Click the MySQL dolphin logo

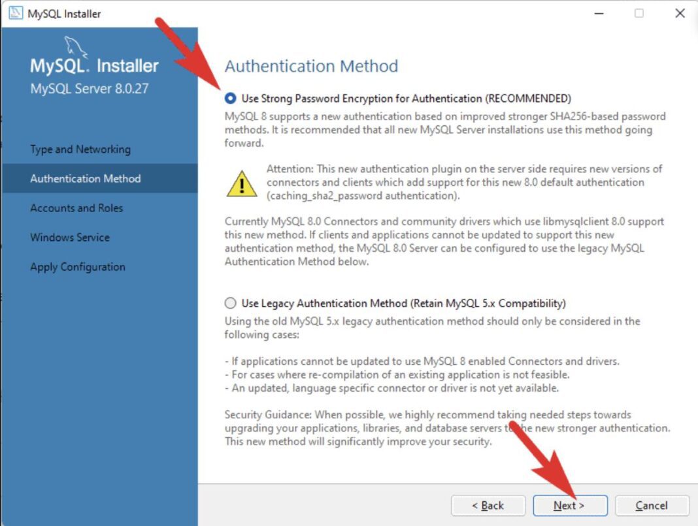(76, 48)
